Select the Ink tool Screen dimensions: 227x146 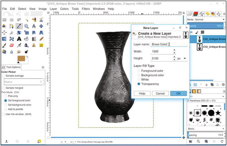pos(27,45)
